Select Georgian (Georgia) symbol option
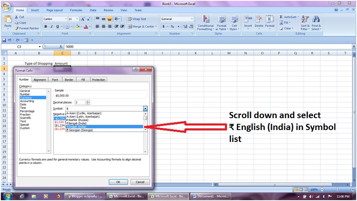357x201 pixels. click(x=104, y=130)
